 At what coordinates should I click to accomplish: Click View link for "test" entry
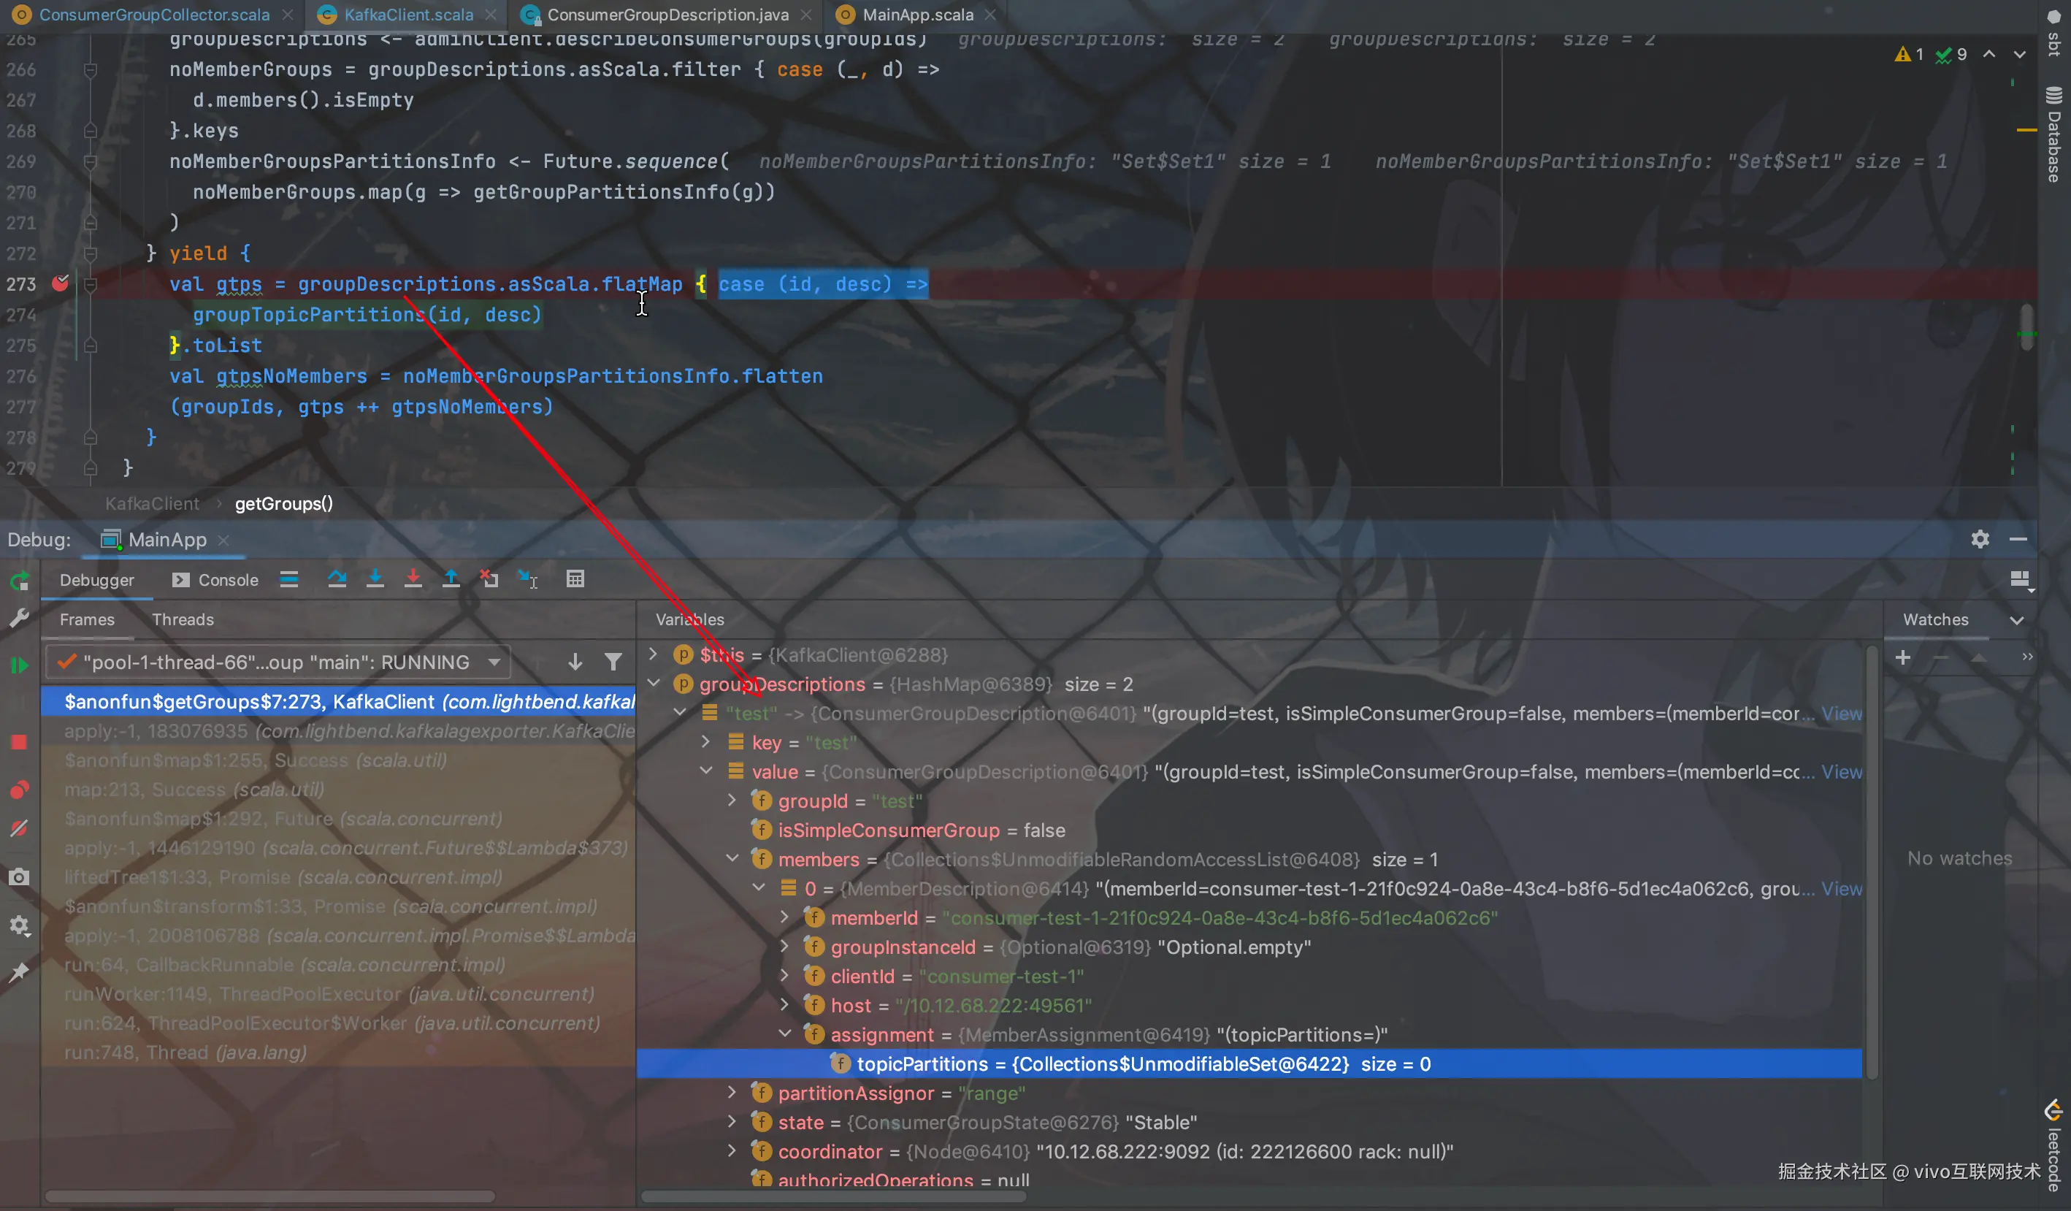click(1841, 714)
